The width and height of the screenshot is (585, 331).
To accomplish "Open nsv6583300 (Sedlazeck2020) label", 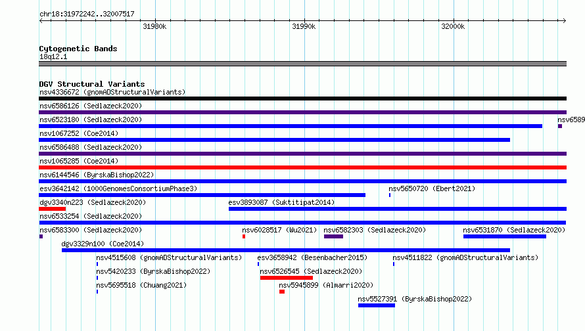I will [x=91, y=230].
